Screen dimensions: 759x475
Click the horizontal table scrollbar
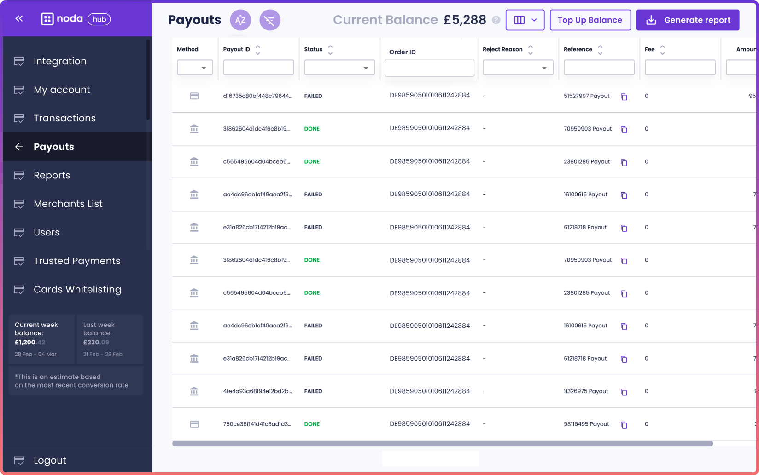pos(443,444)
